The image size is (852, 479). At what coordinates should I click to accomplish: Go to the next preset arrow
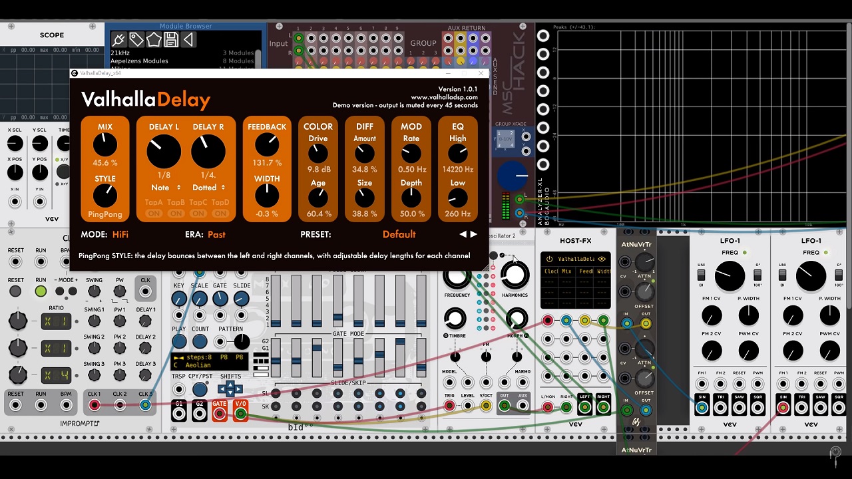point(474,234)
